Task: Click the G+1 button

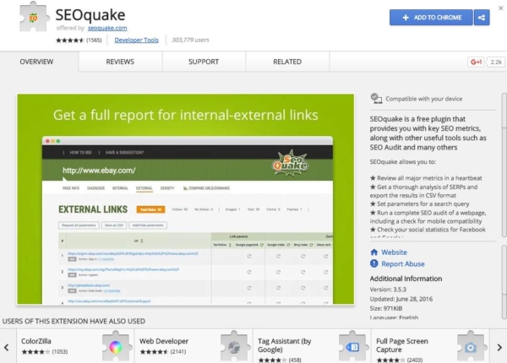Action: [x=476, y=62]
